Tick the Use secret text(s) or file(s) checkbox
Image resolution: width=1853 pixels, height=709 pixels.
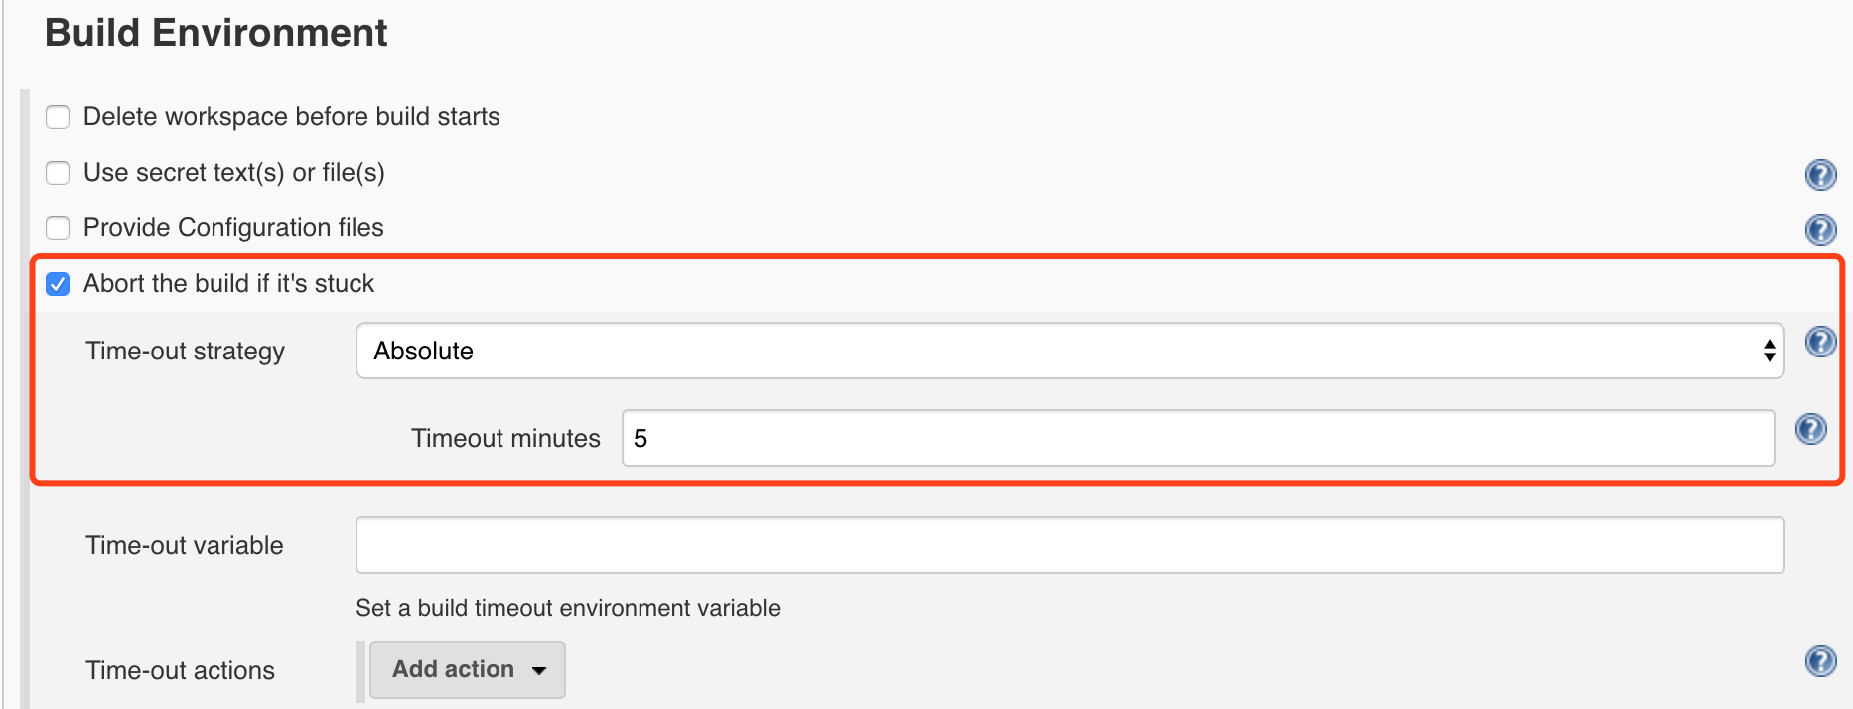pyautogui.click(x=58, y=173)
